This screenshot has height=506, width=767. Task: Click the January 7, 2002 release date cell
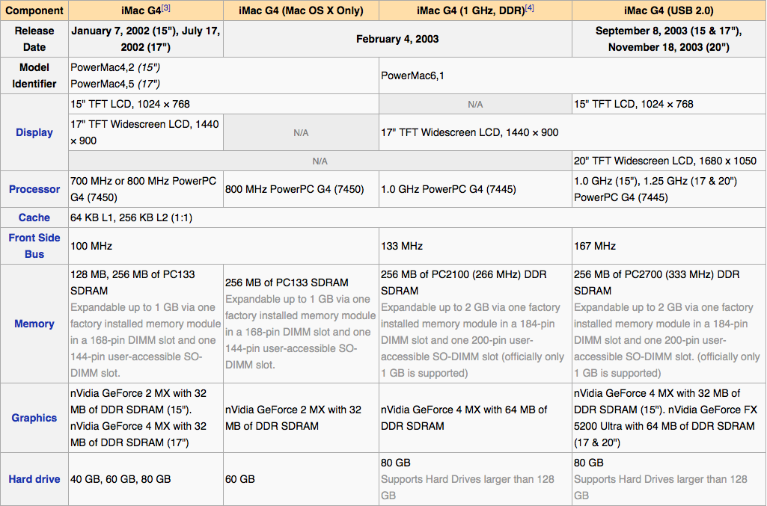click(x=146, y=39)
